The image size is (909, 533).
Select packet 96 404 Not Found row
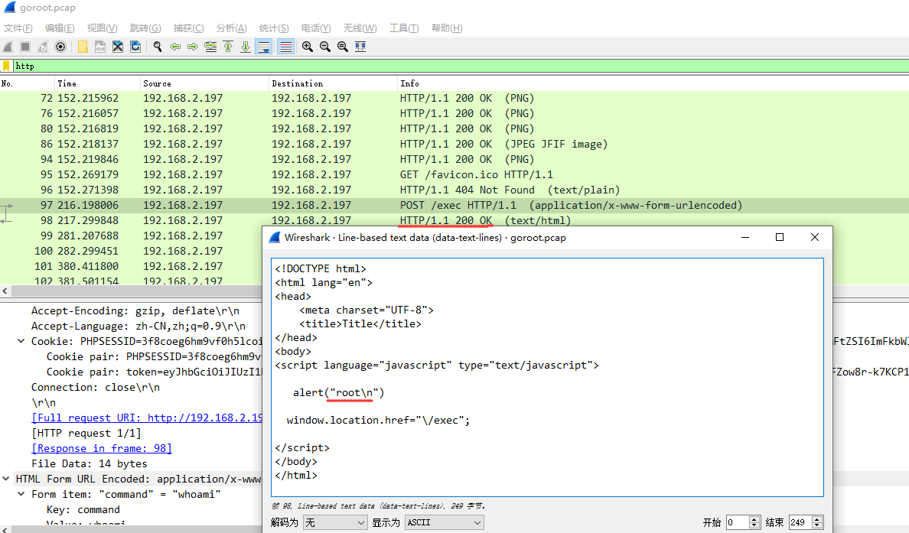[x=454, y=190]
